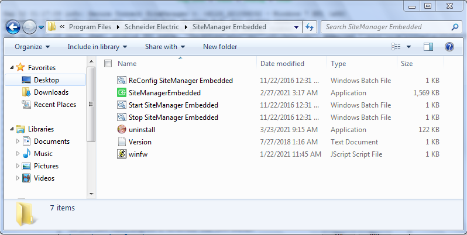The height and width of the screenshot is (235, 467).
Task: Click the Change your view icon
Action: (x=396, y=47)
